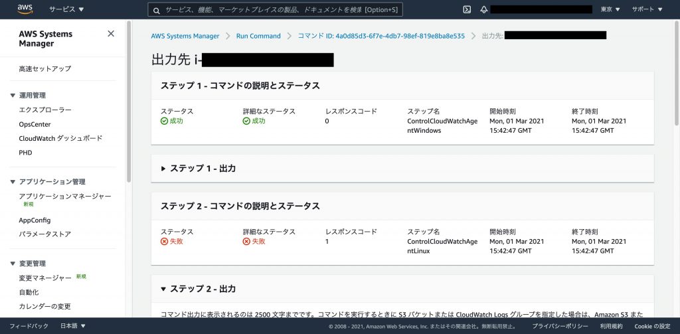Click the step 1 green success status icon
The width and height of the screenshot is (680, 334).
(165, 122)
